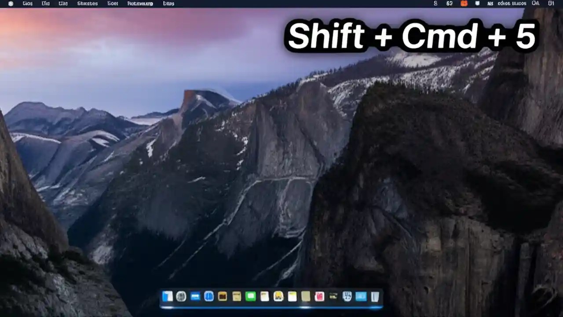Click the blue Photos icon near the Trash
563x317 pixels.
click(x=360, y=296)
